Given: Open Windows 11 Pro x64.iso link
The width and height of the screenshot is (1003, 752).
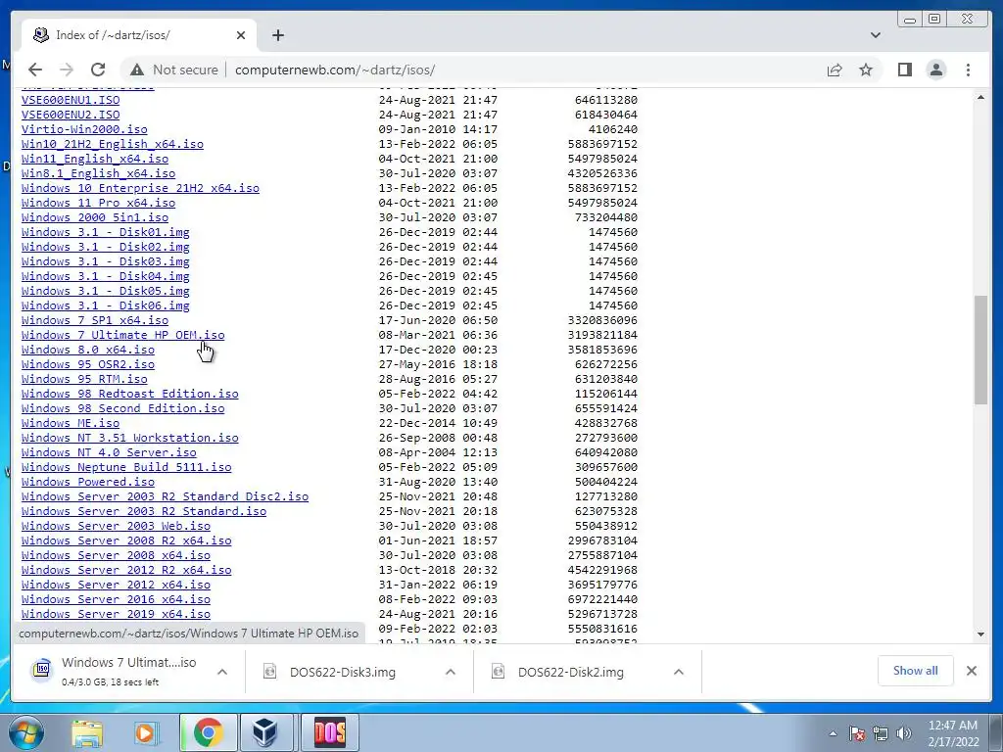Looking at the screenshot, I should tap(99, 203).
